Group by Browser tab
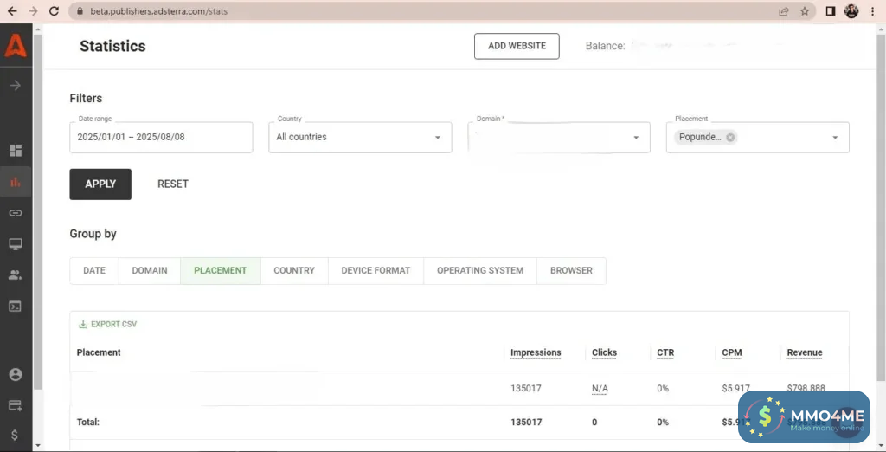Image resolution: width=886 pixels, height=452 pixels. click(571, 270)
